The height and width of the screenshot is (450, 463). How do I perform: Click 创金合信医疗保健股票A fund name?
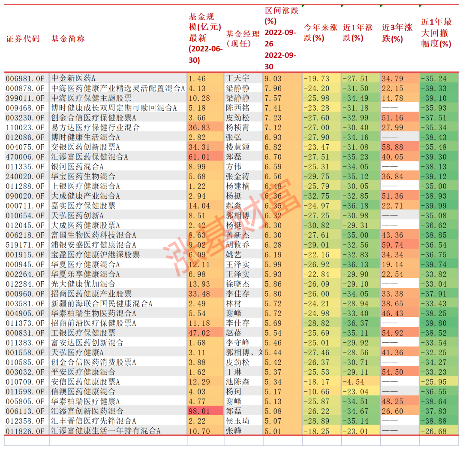tap(93, 117)
